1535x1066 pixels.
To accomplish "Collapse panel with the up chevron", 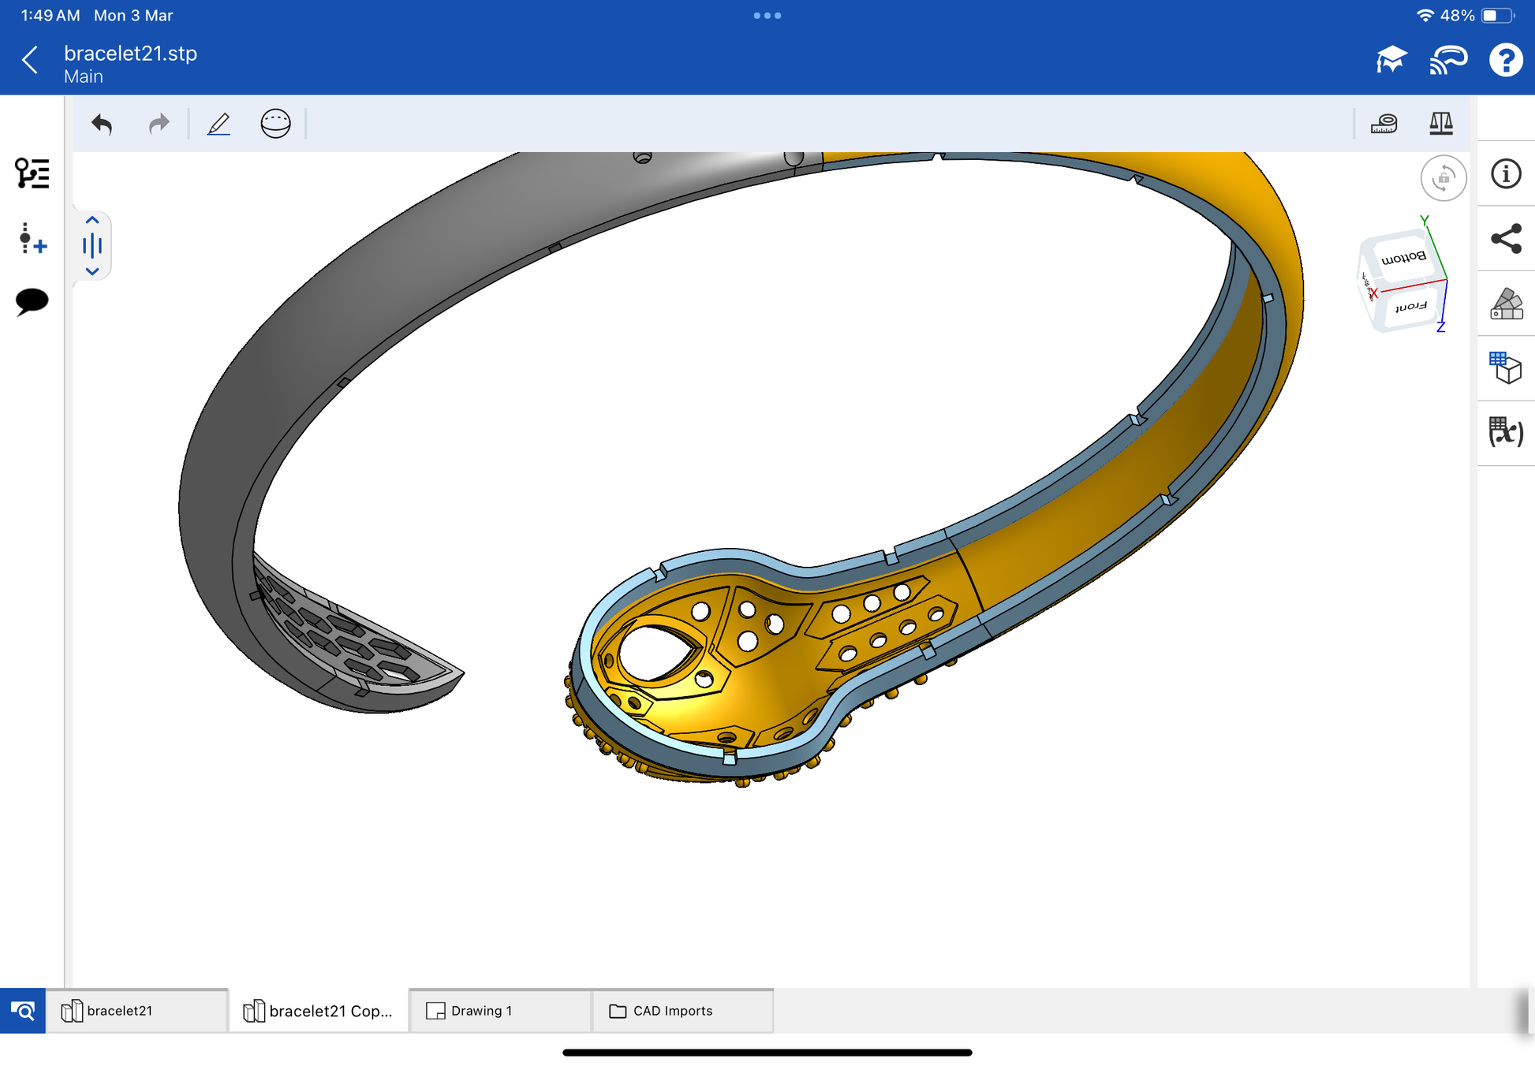I will click(x=92, y=221).
